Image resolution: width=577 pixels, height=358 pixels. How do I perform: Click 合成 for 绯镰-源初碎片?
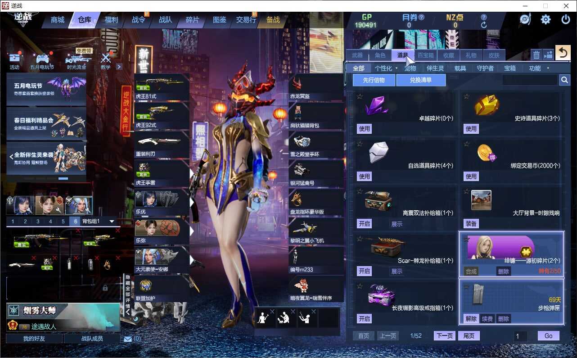point(471,271)
